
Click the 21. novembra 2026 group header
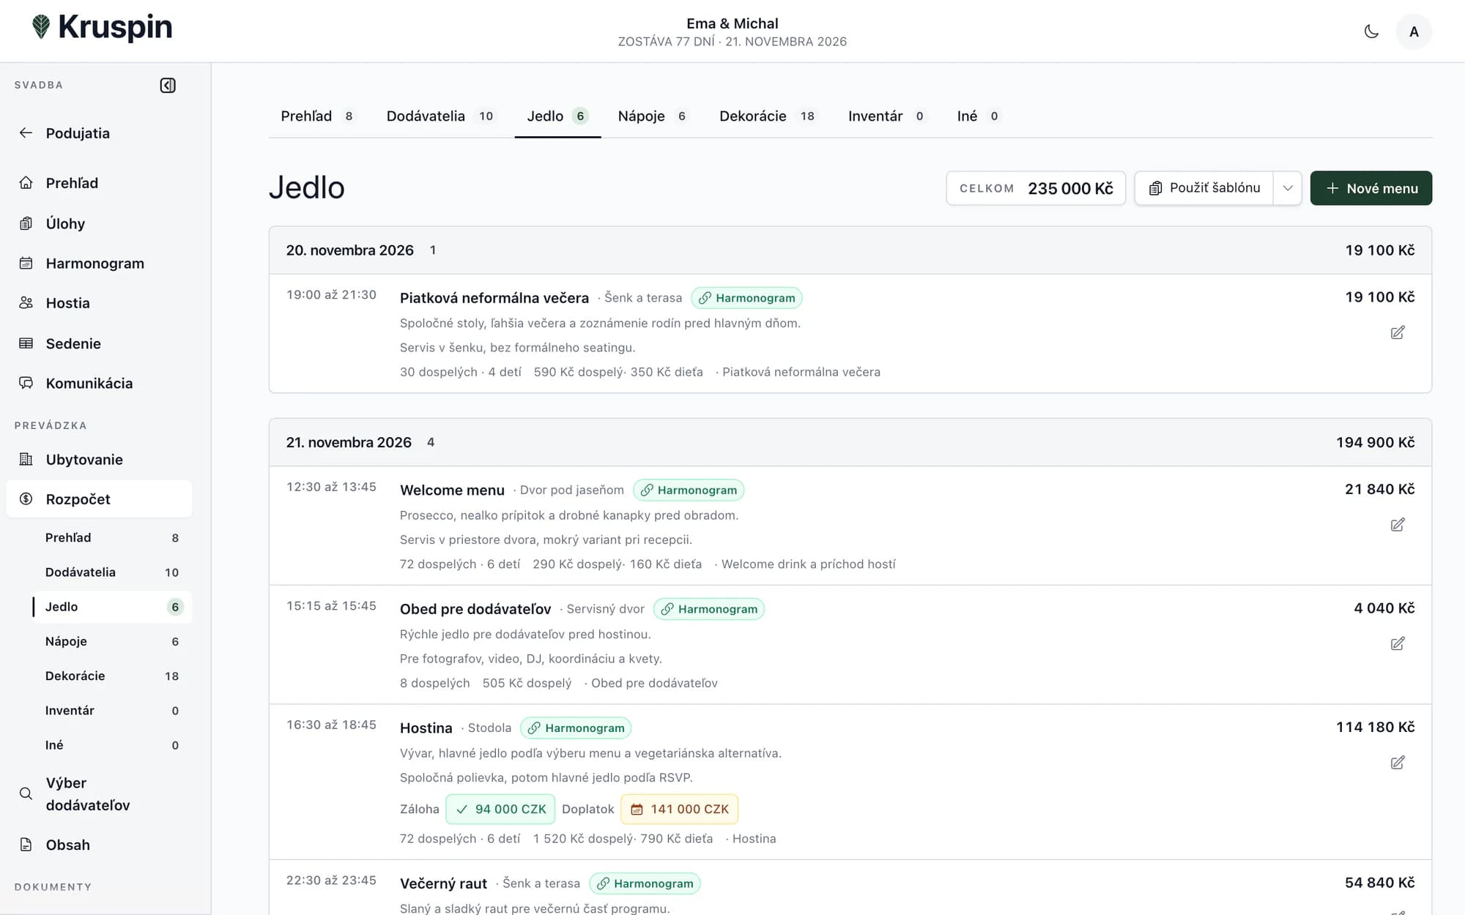[850, 442]
